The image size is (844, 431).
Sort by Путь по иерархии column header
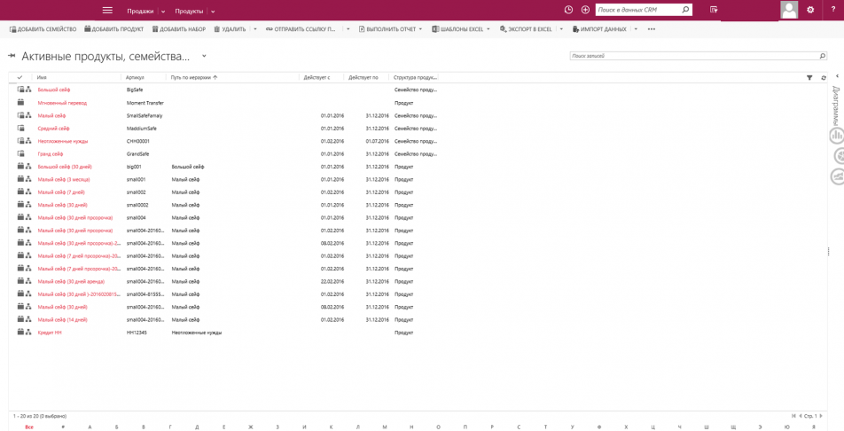191,78
